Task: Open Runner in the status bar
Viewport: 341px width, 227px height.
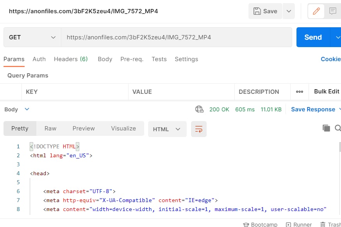Action: pyautogui.click(x=299, y=224)
